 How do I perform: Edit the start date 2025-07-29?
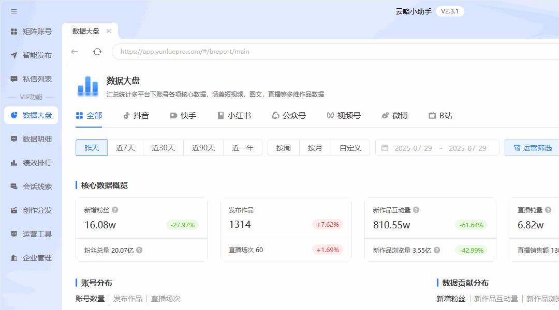tap(413, 148)
